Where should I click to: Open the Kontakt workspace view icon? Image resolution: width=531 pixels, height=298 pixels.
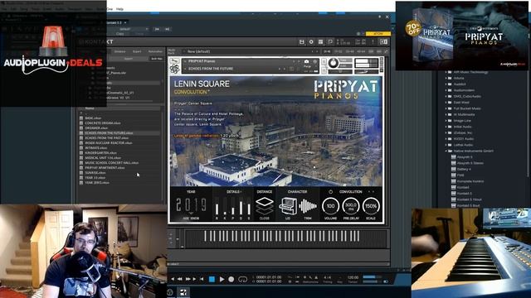tap(321, 42)
